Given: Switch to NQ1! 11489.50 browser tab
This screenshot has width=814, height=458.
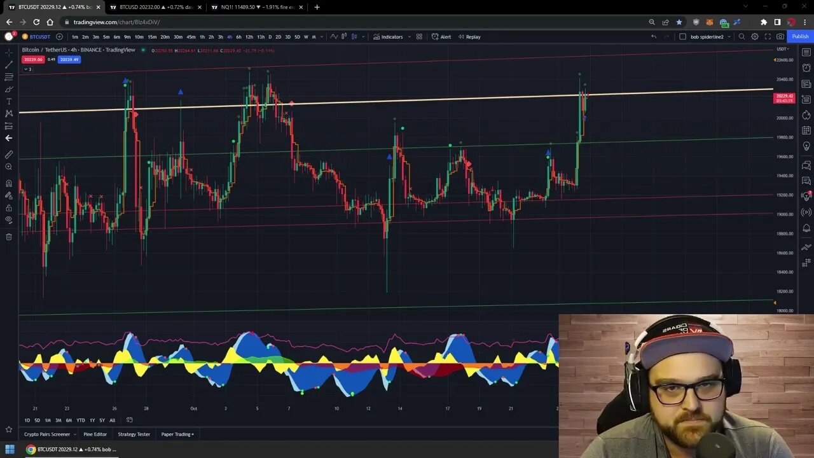Looking at the screenshot, I should [258, 7].
